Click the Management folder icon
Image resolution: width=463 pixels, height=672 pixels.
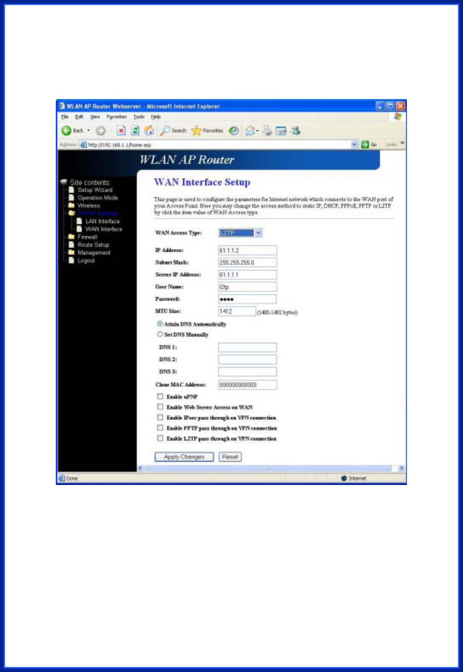[x=71, y=253]
